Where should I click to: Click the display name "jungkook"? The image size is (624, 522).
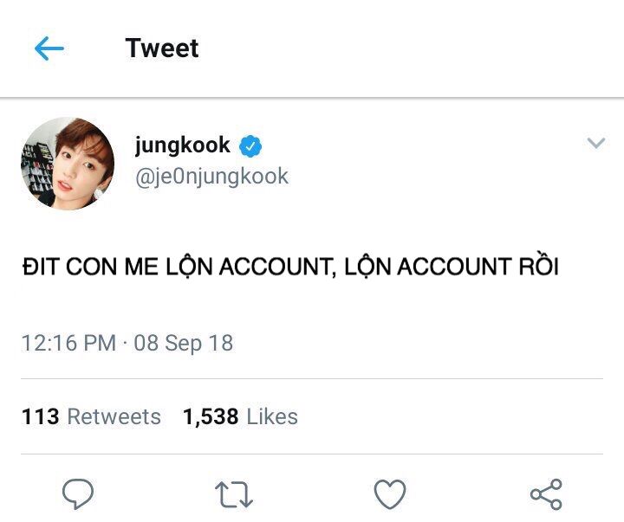pyautogui.click(x=182, y=145)
